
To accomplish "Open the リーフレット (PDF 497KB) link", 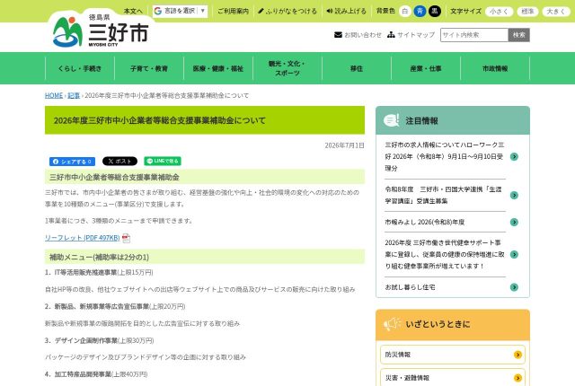I will [x=82, y=238].
